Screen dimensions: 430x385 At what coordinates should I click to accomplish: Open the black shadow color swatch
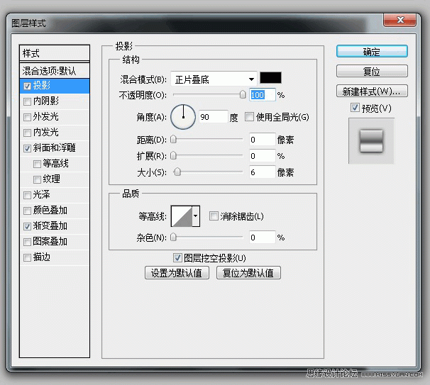pos(270,78)
